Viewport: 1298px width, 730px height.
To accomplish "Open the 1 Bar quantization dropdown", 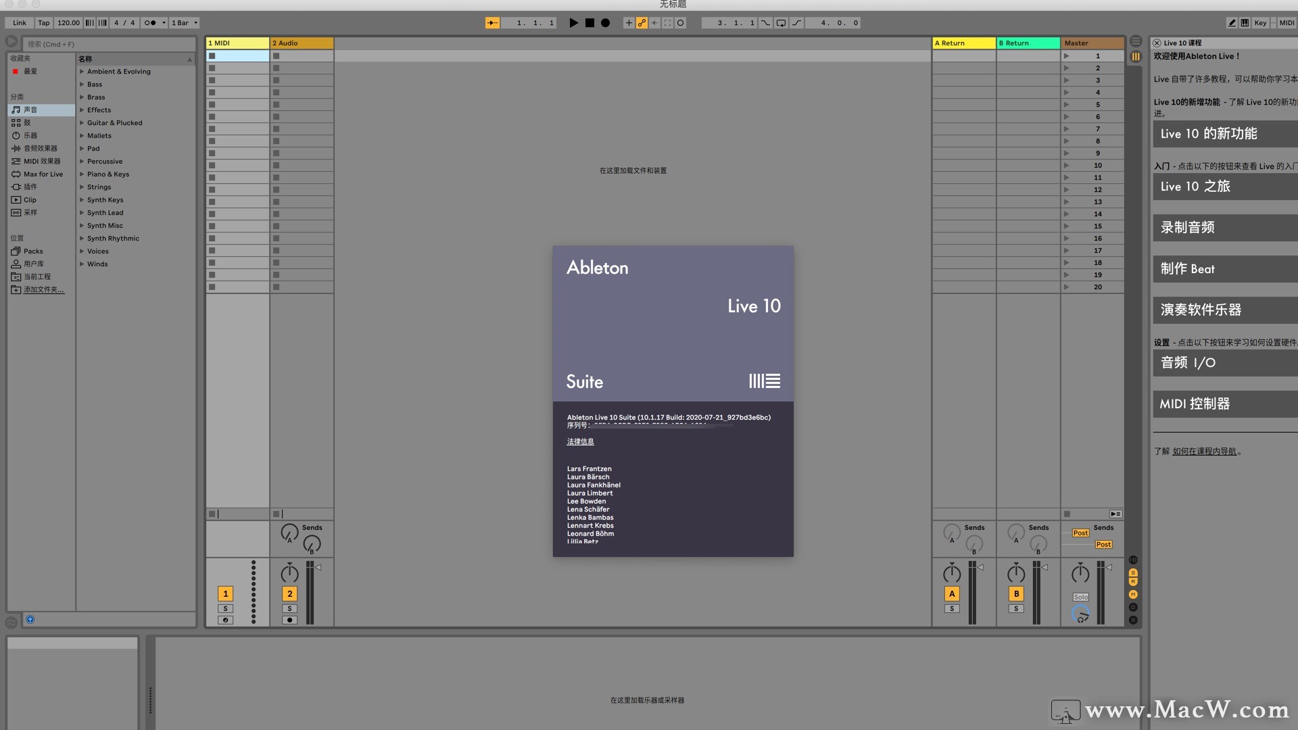I will click(185, 22).
